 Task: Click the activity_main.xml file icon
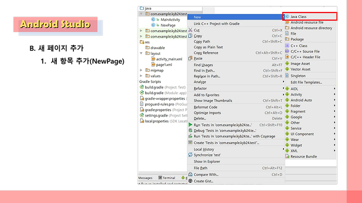(x=153, y=59)
